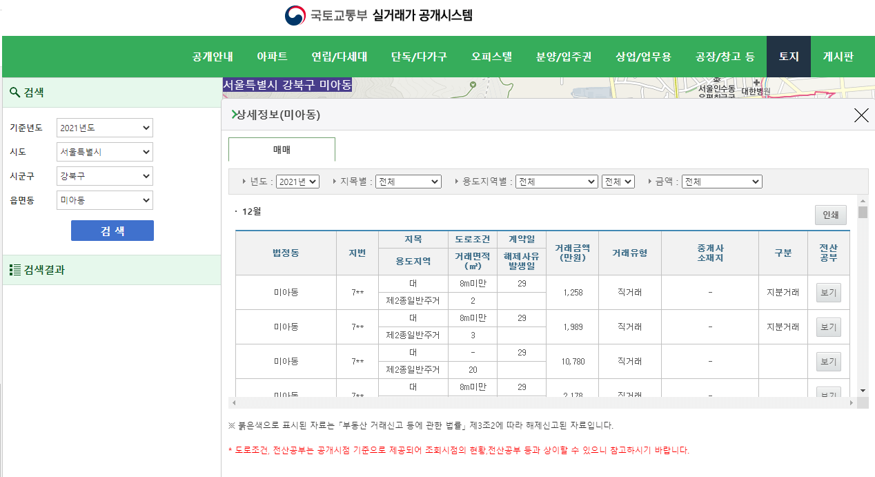
Task: Open the 년도 filter dropdown showing 2021년
Action: 297,181
